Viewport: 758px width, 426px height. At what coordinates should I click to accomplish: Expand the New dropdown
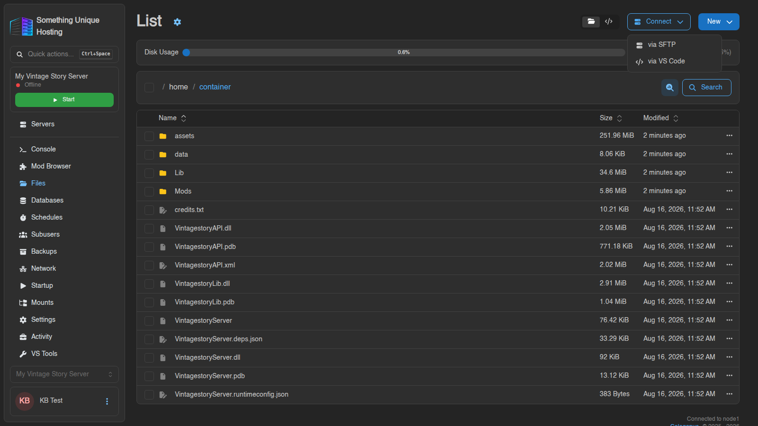[719, 22]
